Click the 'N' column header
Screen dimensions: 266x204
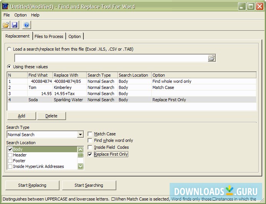(x=17, y=75)
